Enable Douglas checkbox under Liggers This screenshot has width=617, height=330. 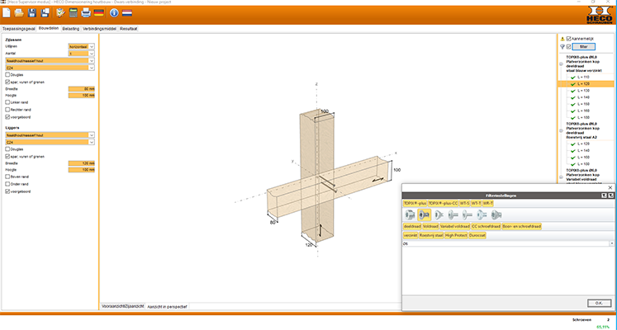tap(7, 149)
